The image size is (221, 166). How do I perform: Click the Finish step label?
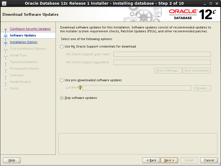(x=14, y=88)
